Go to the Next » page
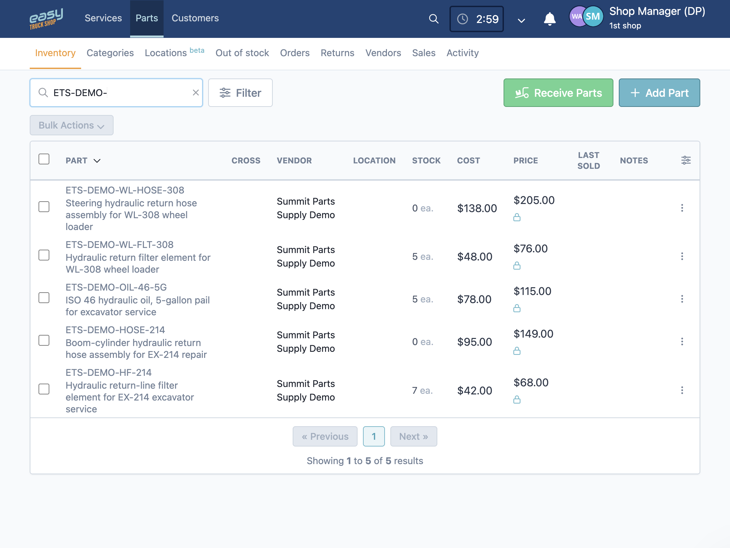Image resolution: width=730 pixels, height=548 pixels. [x=414, y=436]
